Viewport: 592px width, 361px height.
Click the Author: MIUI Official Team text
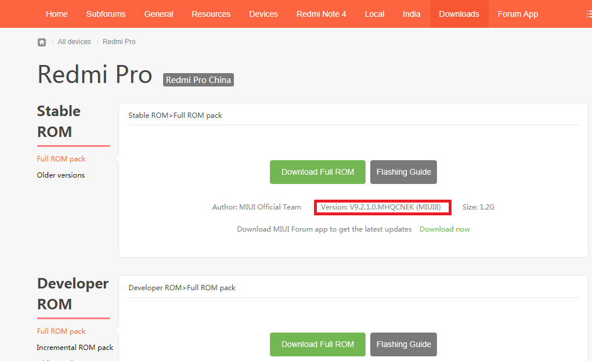[x=257, y=207]
